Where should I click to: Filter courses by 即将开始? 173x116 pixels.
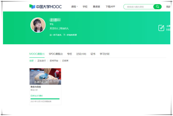click(x=54, y=61)
